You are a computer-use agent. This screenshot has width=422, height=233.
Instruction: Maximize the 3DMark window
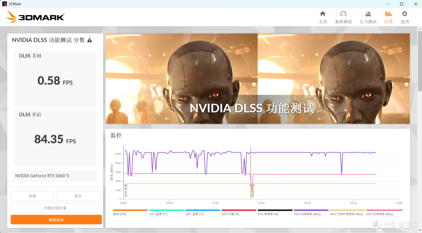pyautogui.click(x=402, y=4)
